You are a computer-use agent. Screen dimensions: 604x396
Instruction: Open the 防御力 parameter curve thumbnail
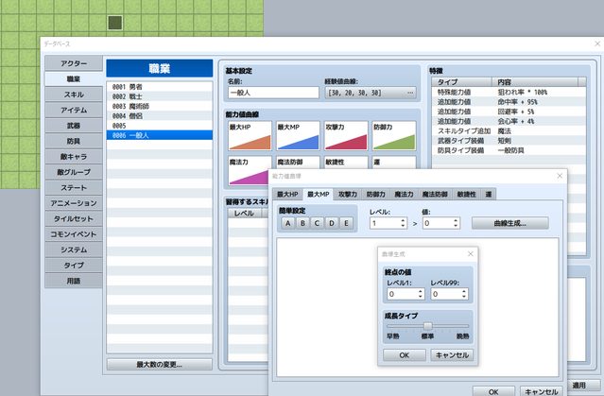point(394,135)
